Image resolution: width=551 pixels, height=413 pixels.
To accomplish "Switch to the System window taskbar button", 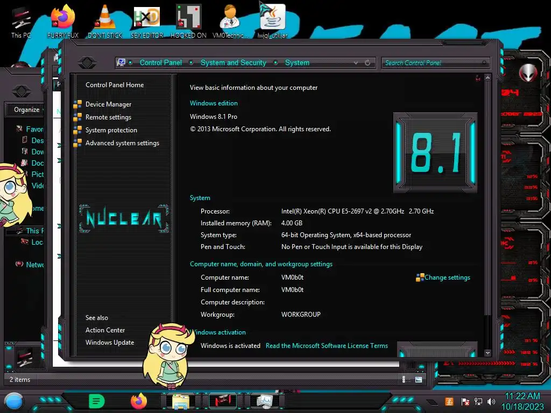I will point(222,401).
